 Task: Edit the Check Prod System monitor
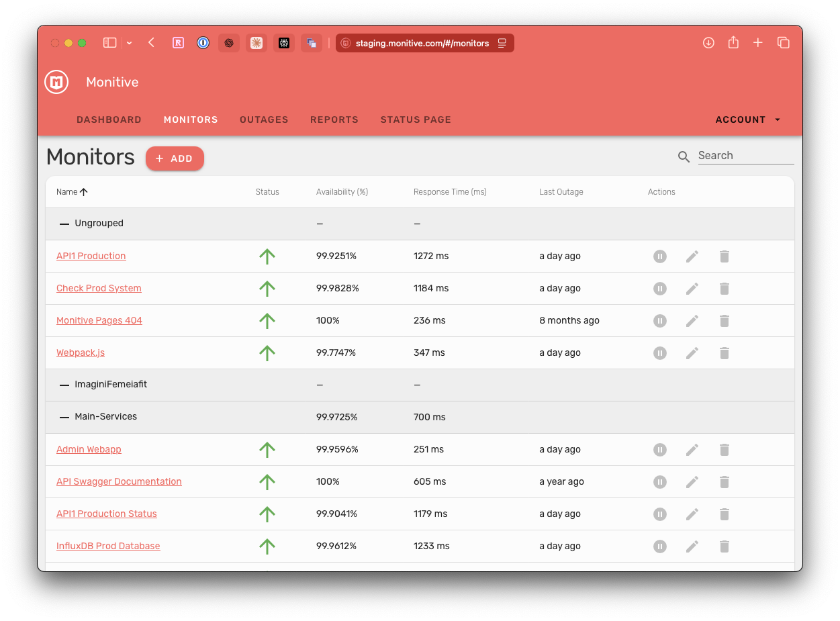(x=692, y=288)
